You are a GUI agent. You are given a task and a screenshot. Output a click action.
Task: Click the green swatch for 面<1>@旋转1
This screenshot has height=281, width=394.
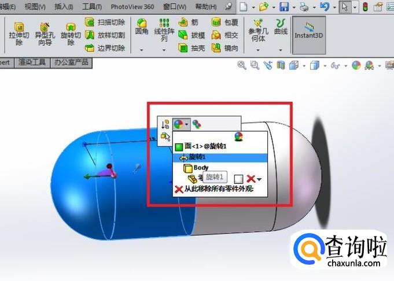point(179,147)
